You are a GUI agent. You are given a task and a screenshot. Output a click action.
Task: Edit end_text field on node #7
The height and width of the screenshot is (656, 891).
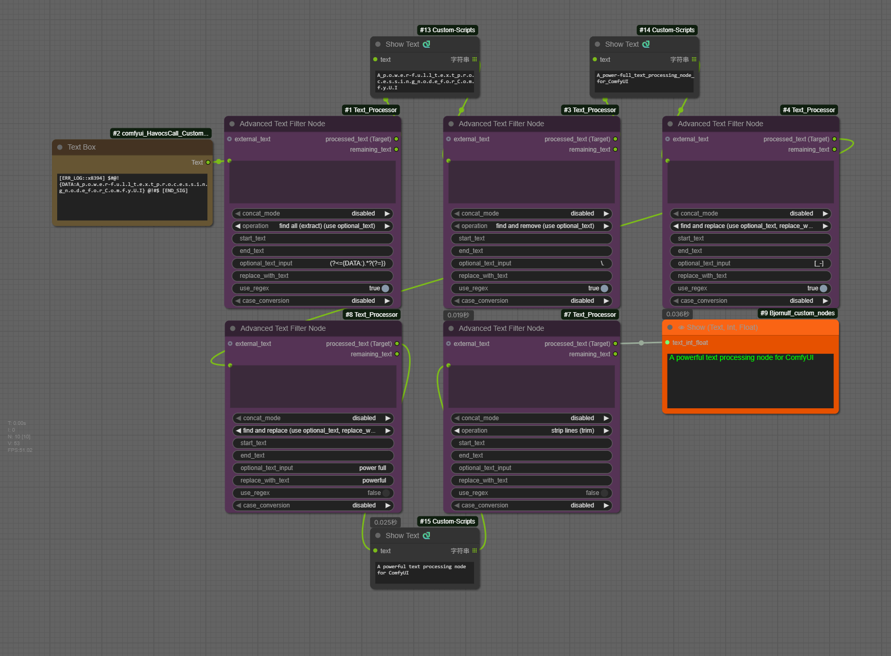531,456
